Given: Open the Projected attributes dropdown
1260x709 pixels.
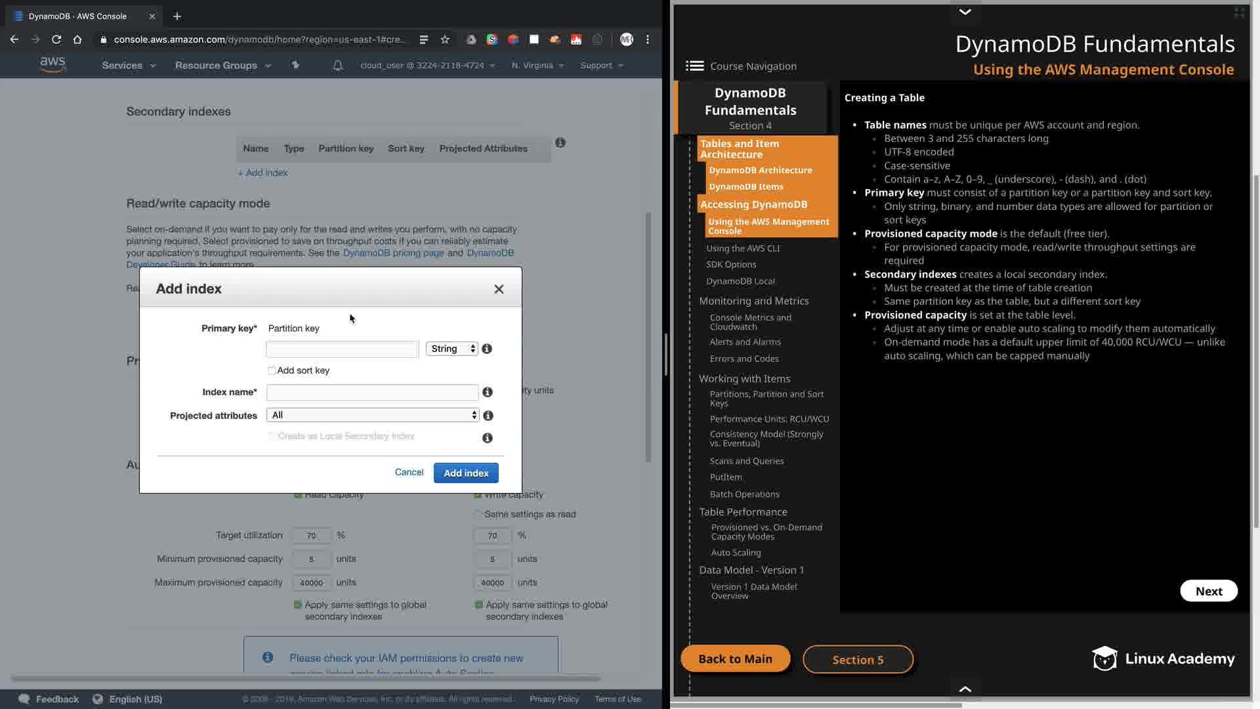Looking at the screenshot, I should click(372, 416).
